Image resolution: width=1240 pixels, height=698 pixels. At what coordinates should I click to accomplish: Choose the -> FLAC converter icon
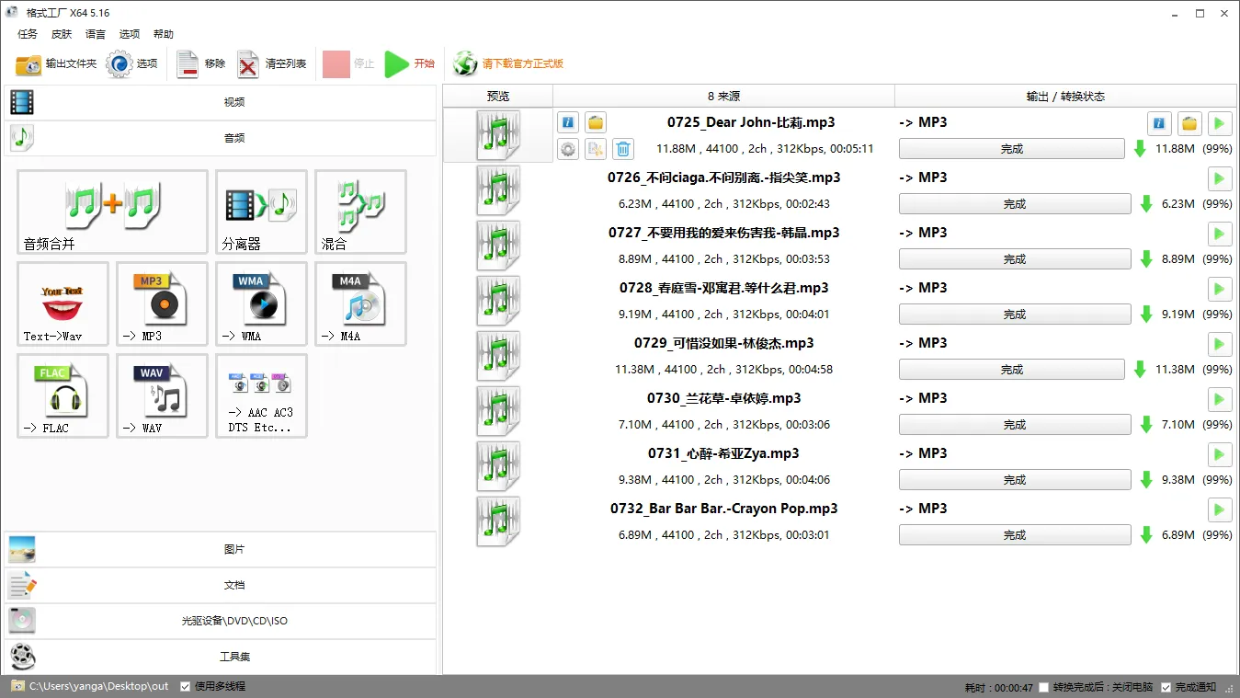tap(63, 395)
